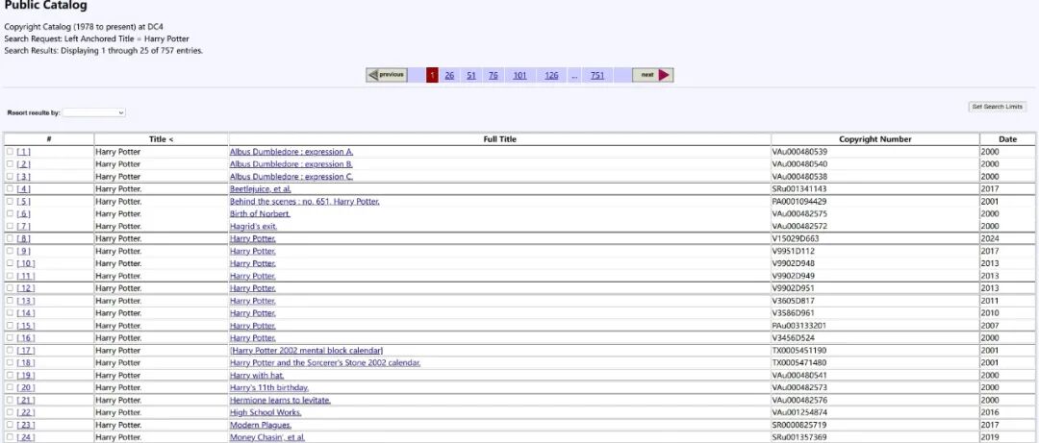Viewport: 1039px width, 443px height.
Task: Tick the checkbox for entry 4
Action: click(x=10, y=188)
